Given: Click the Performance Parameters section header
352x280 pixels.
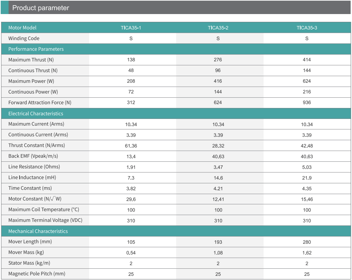Looking at the screenshot, I should [36, 49].
